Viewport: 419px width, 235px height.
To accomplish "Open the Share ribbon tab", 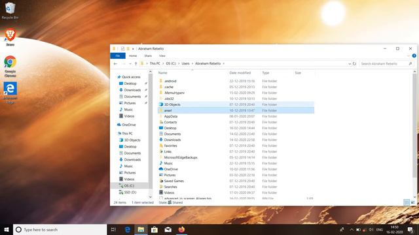I will point(148,55).
